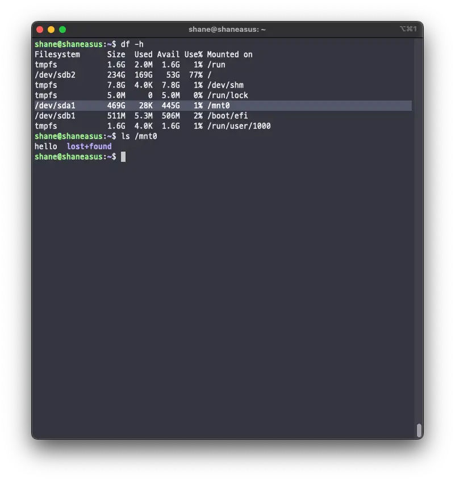The image size is (455, 481).
Task: Click the 'Mounted on' column header
Action: (x=230, y=55)
